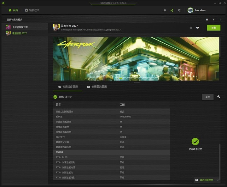This screenshot has height=187, width=227.
Task: Click the 目前 column header
Action: click(x=122, y=105)
